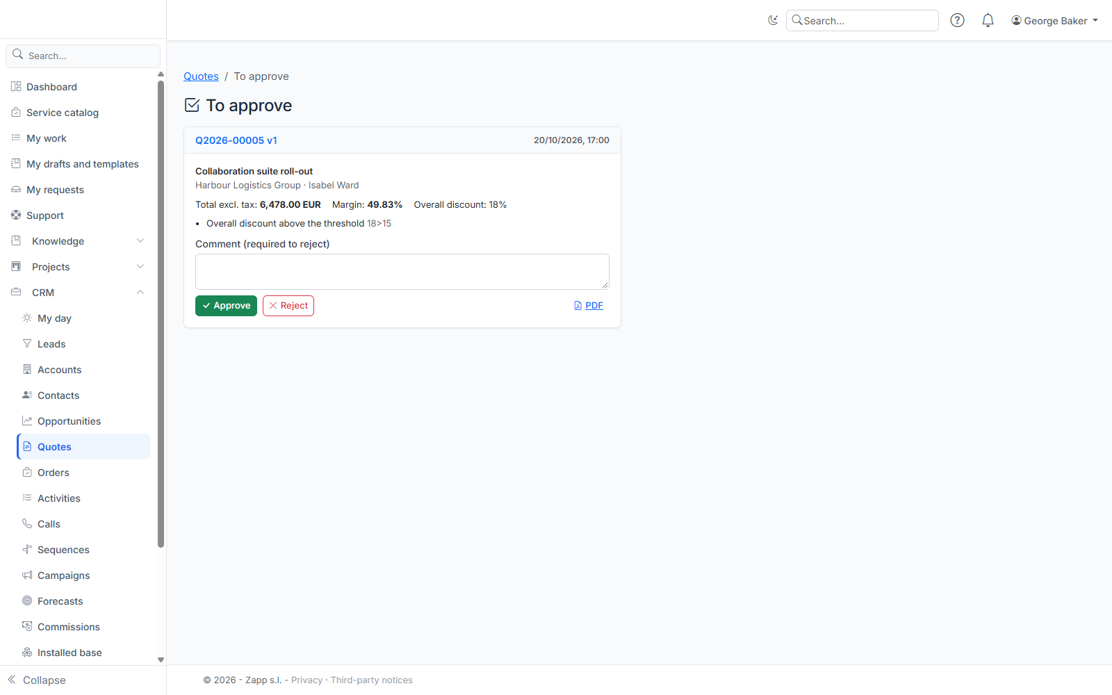Click the sidebar scrollbar up arrow
1112x695 pixels.
coord(161,74)
